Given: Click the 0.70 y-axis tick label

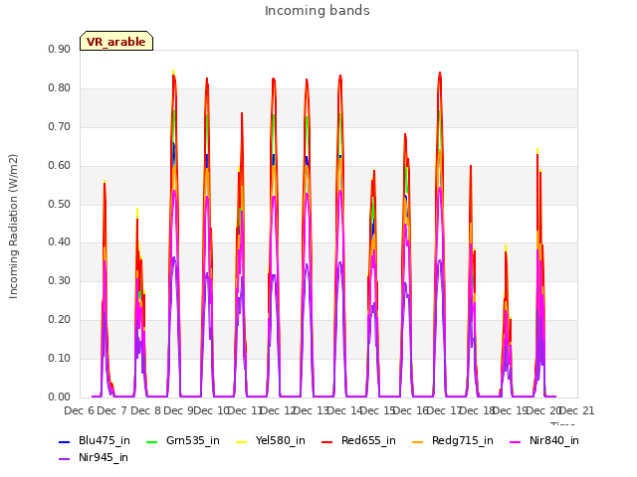Looking at the screenshot, I should tap(60, 127).
